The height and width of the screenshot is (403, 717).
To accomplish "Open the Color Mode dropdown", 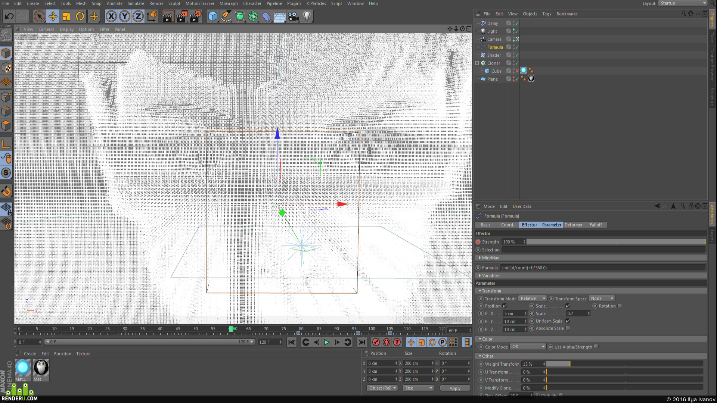I will 528,347.
